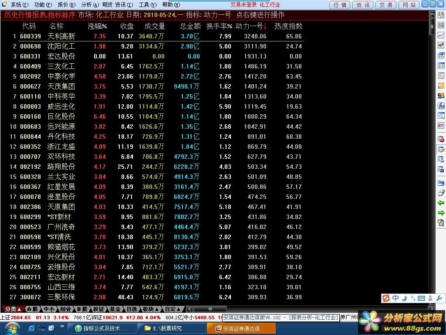Click the magnifier search window icon

441,116
